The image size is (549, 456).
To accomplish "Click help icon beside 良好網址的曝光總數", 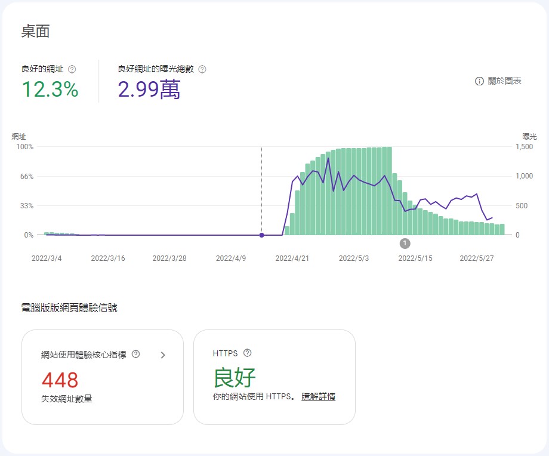I will (x=202, y=69).
